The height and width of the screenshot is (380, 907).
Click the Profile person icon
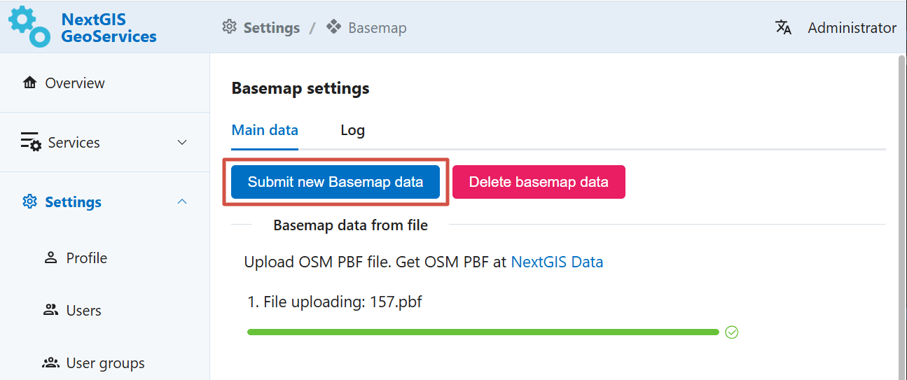point(50,258)
